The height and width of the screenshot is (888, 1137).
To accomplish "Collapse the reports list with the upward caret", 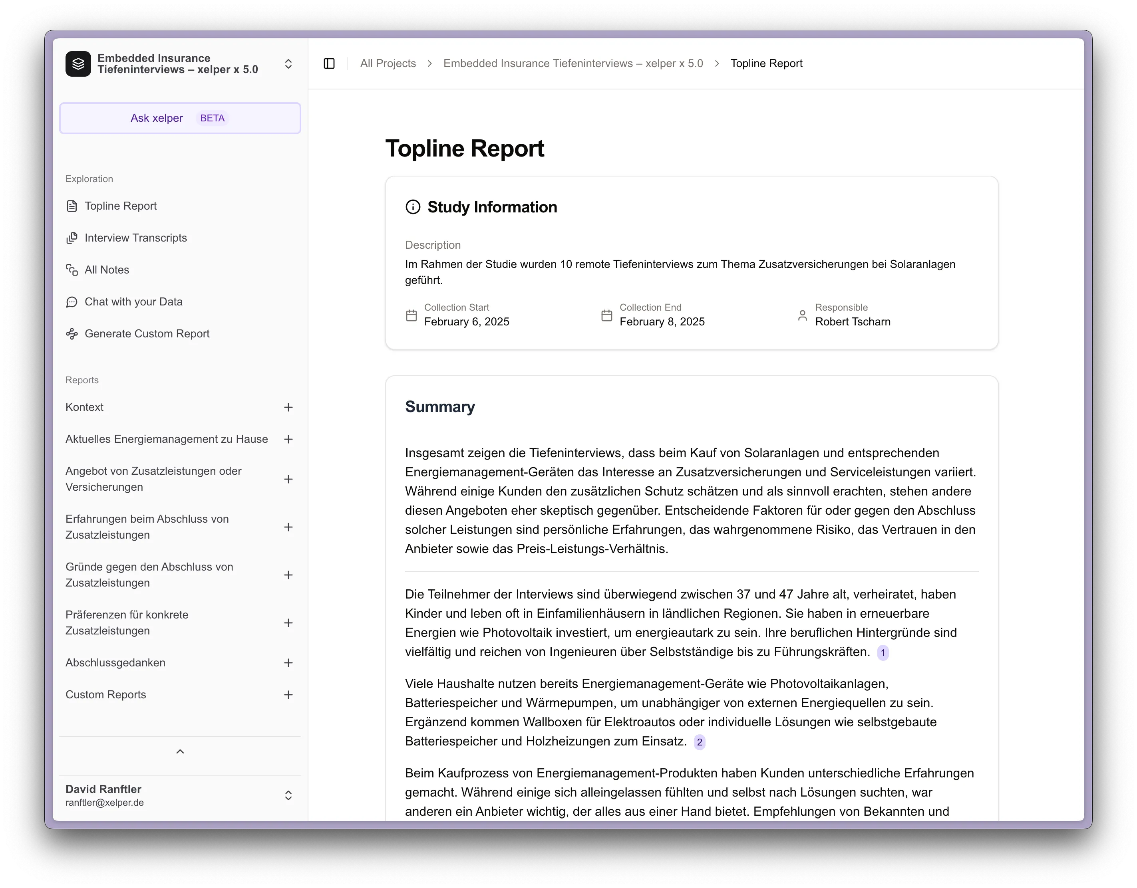I will pyautogui.click(x=180, y=751).
